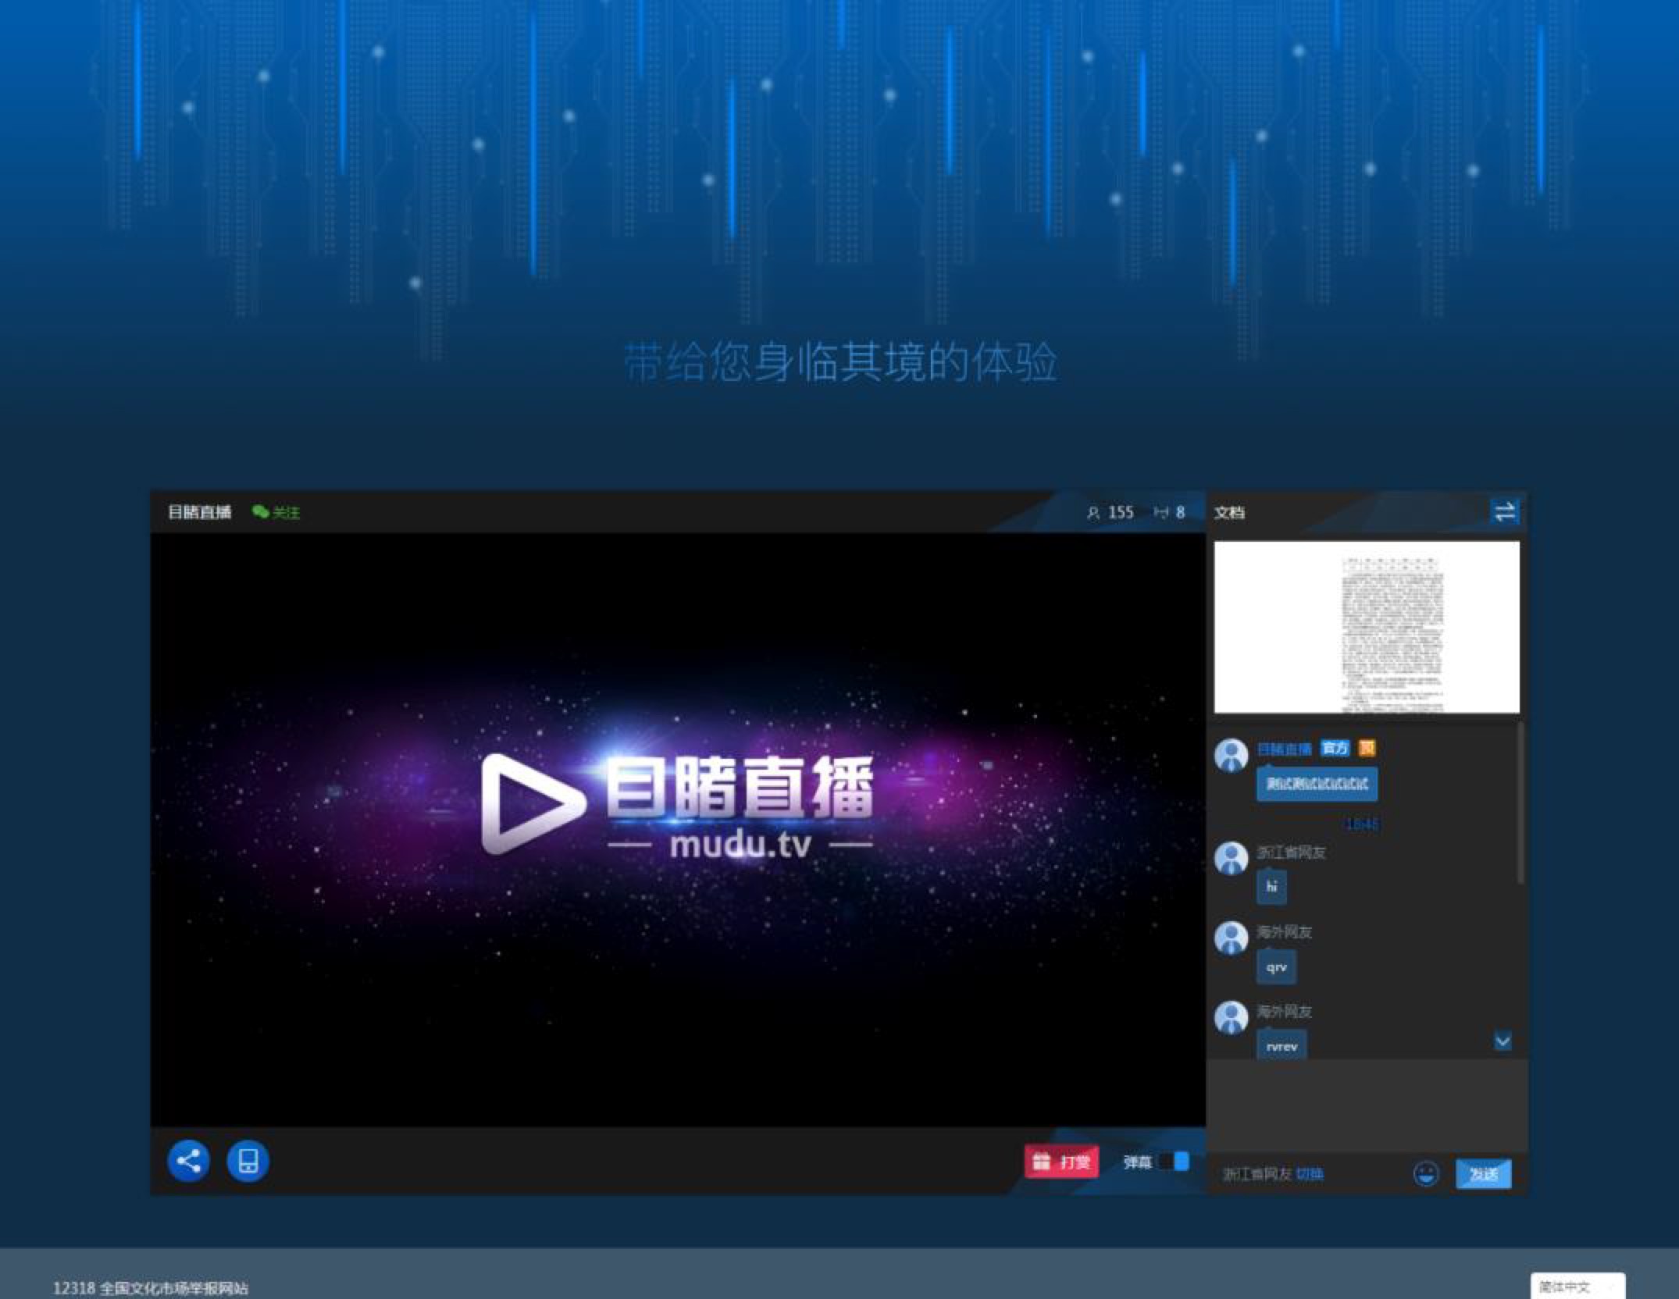Viewport: 1679px width, 1299px height.
Task: Open the 12318 全国文化市场举报网站 link
Action: click(151, 1288)
